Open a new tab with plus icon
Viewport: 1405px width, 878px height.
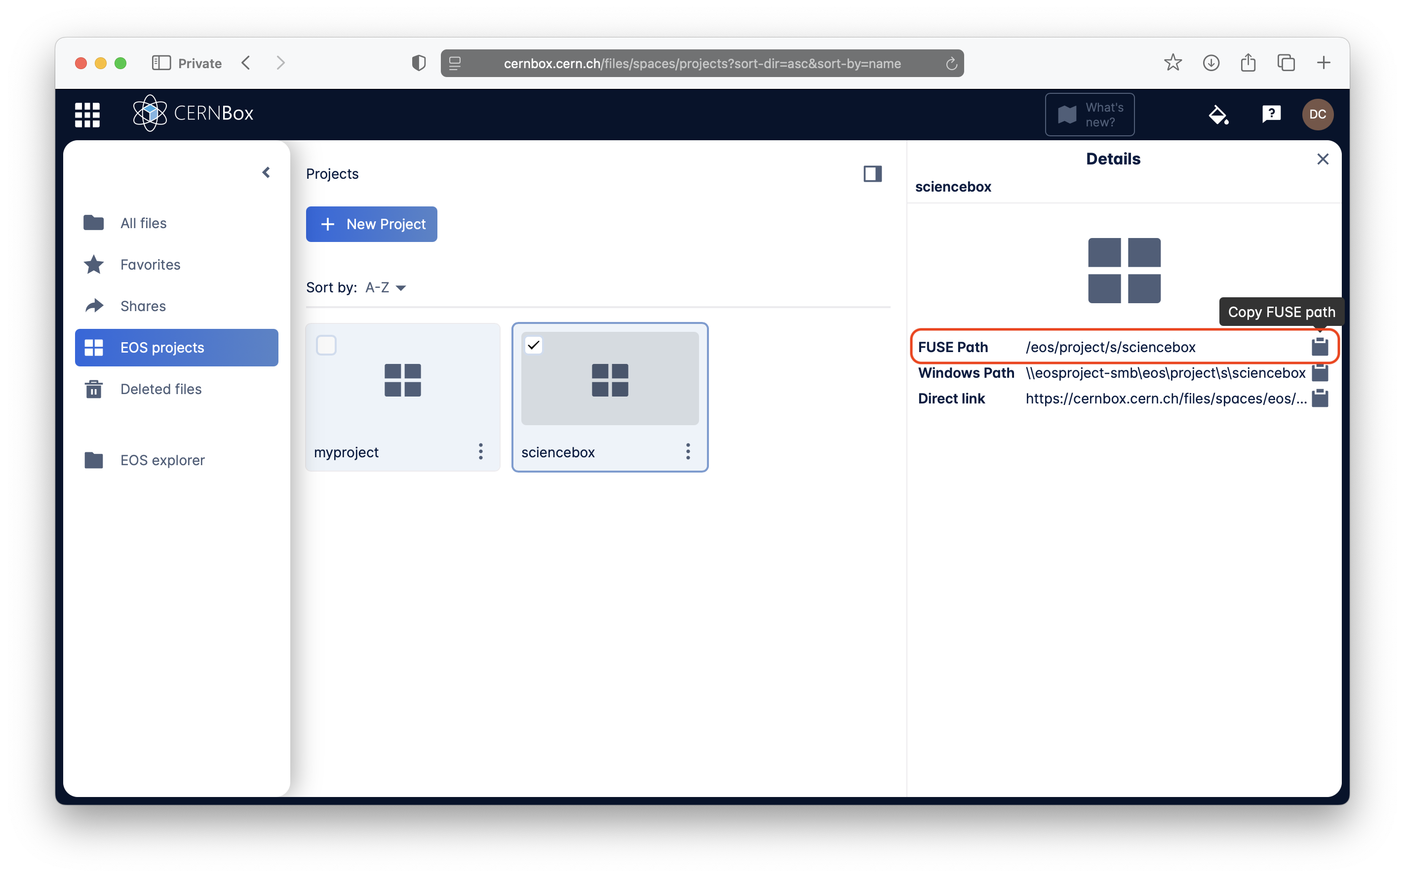1323,63
